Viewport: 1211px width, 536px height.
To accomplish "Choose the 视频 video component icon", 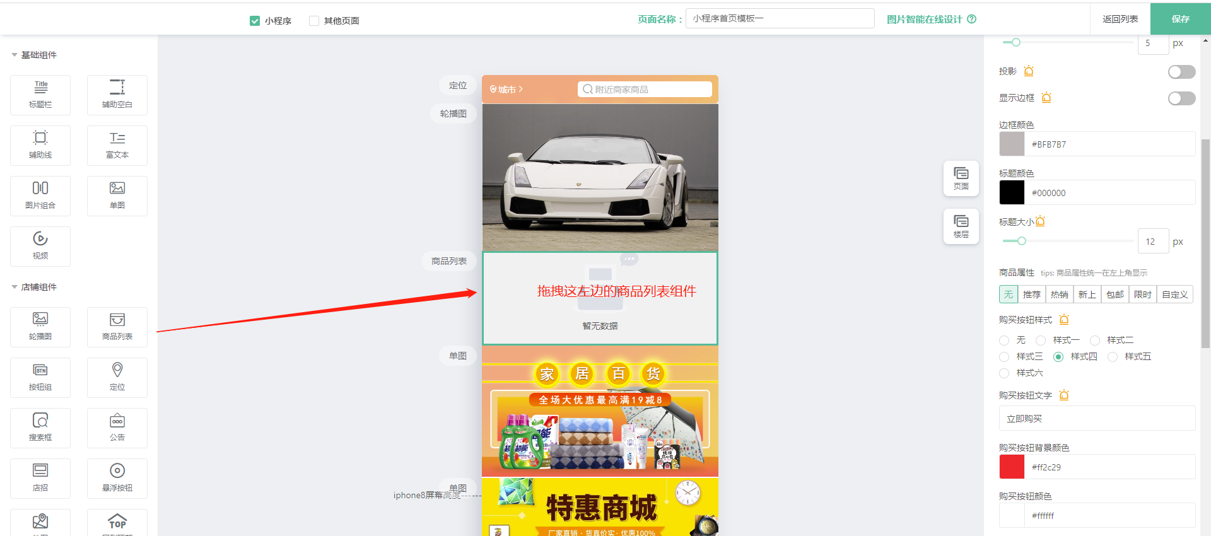I will [x=40, y=246].
